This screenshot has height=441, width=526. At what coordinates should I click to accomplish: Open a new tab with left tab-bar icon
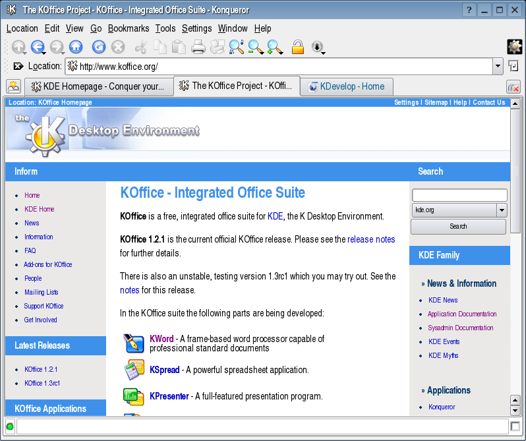tap(13, 86)
